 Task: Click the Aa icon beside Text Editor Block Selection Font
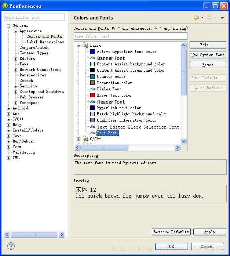[x=92, y=126]
